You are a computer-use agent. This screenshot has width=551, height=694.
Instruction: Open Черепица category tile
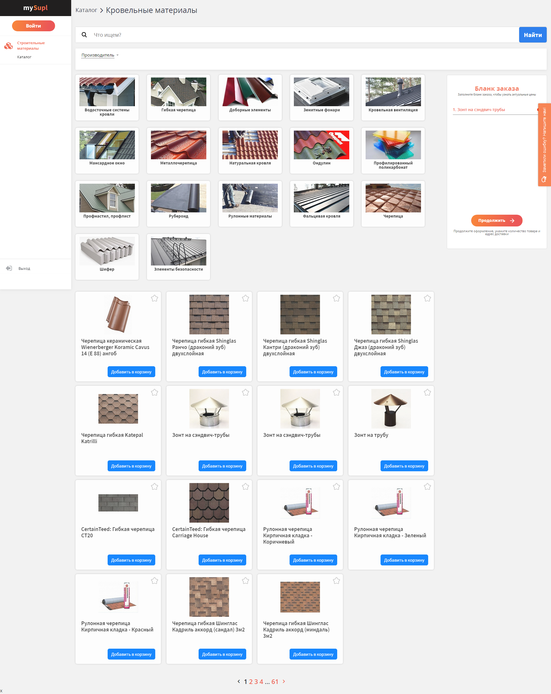click(393, 204)
